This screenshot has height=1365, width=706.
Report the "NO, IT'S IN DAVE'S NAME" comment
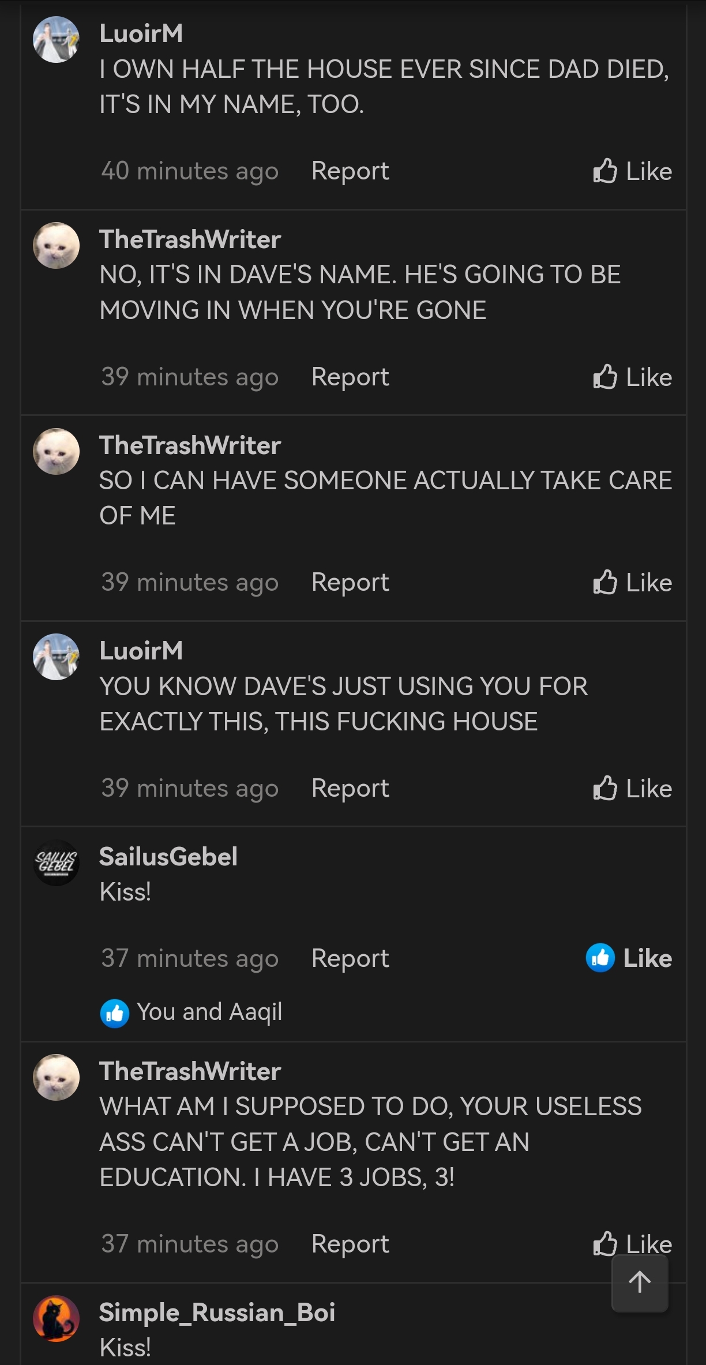click(x=350, y=377)
